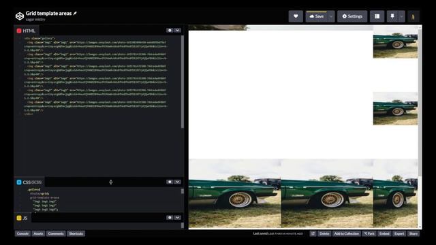436x245 pixels.
Task: Click bottom-left large car image
Action: [234, 193]
